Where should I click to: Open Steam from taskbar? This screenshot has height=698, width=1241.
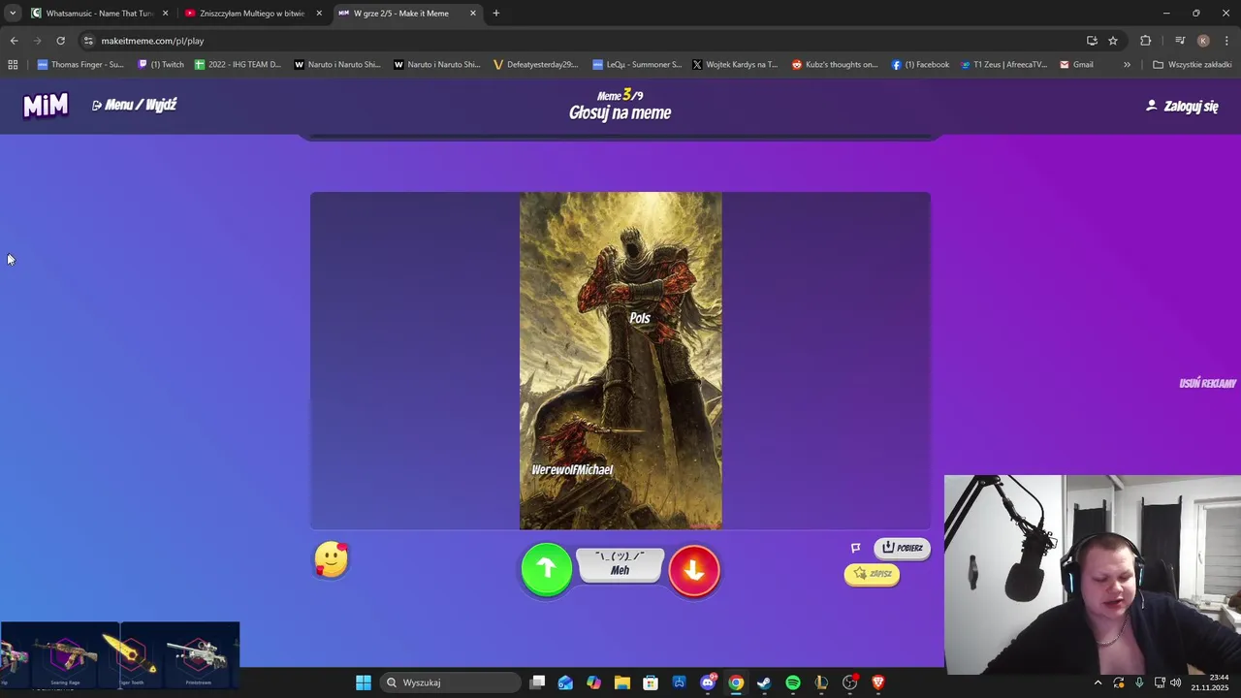coord(764,682)
